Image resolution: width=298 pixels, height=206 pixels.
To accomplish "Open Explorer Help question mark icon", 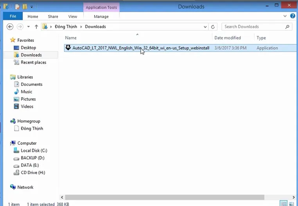I will 293,16.
